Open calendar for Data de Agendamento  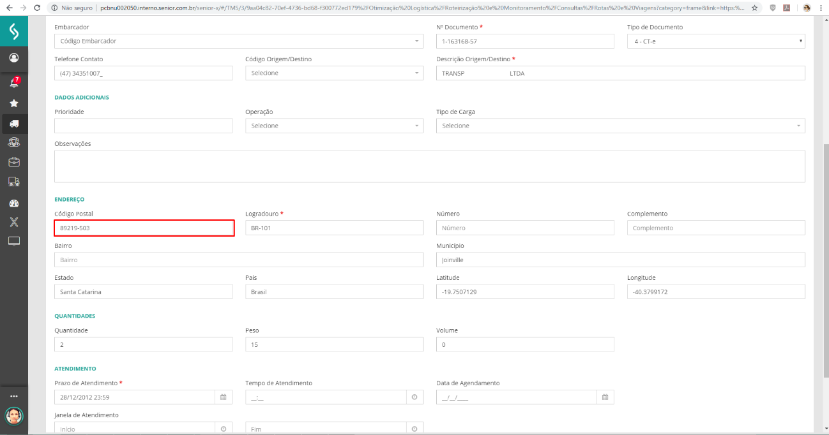pos(605,397)
